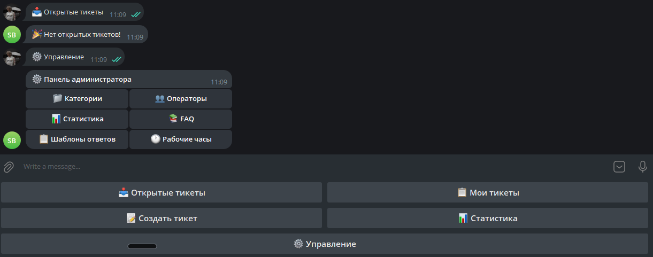Open the Категории inline button
Image resolution: width=653 pixels, height=257 pixels.
[x=77, y=99]
